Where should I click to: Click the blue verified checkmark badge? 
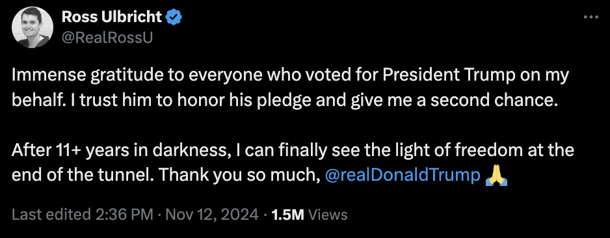point(174,18)
